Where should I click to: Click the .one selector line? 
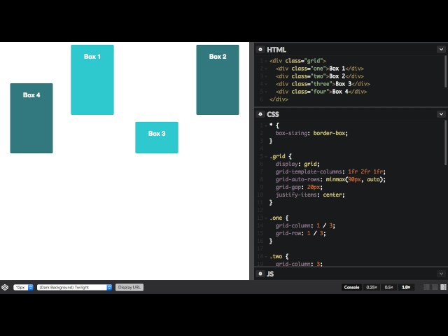click(x=279, y=218)
